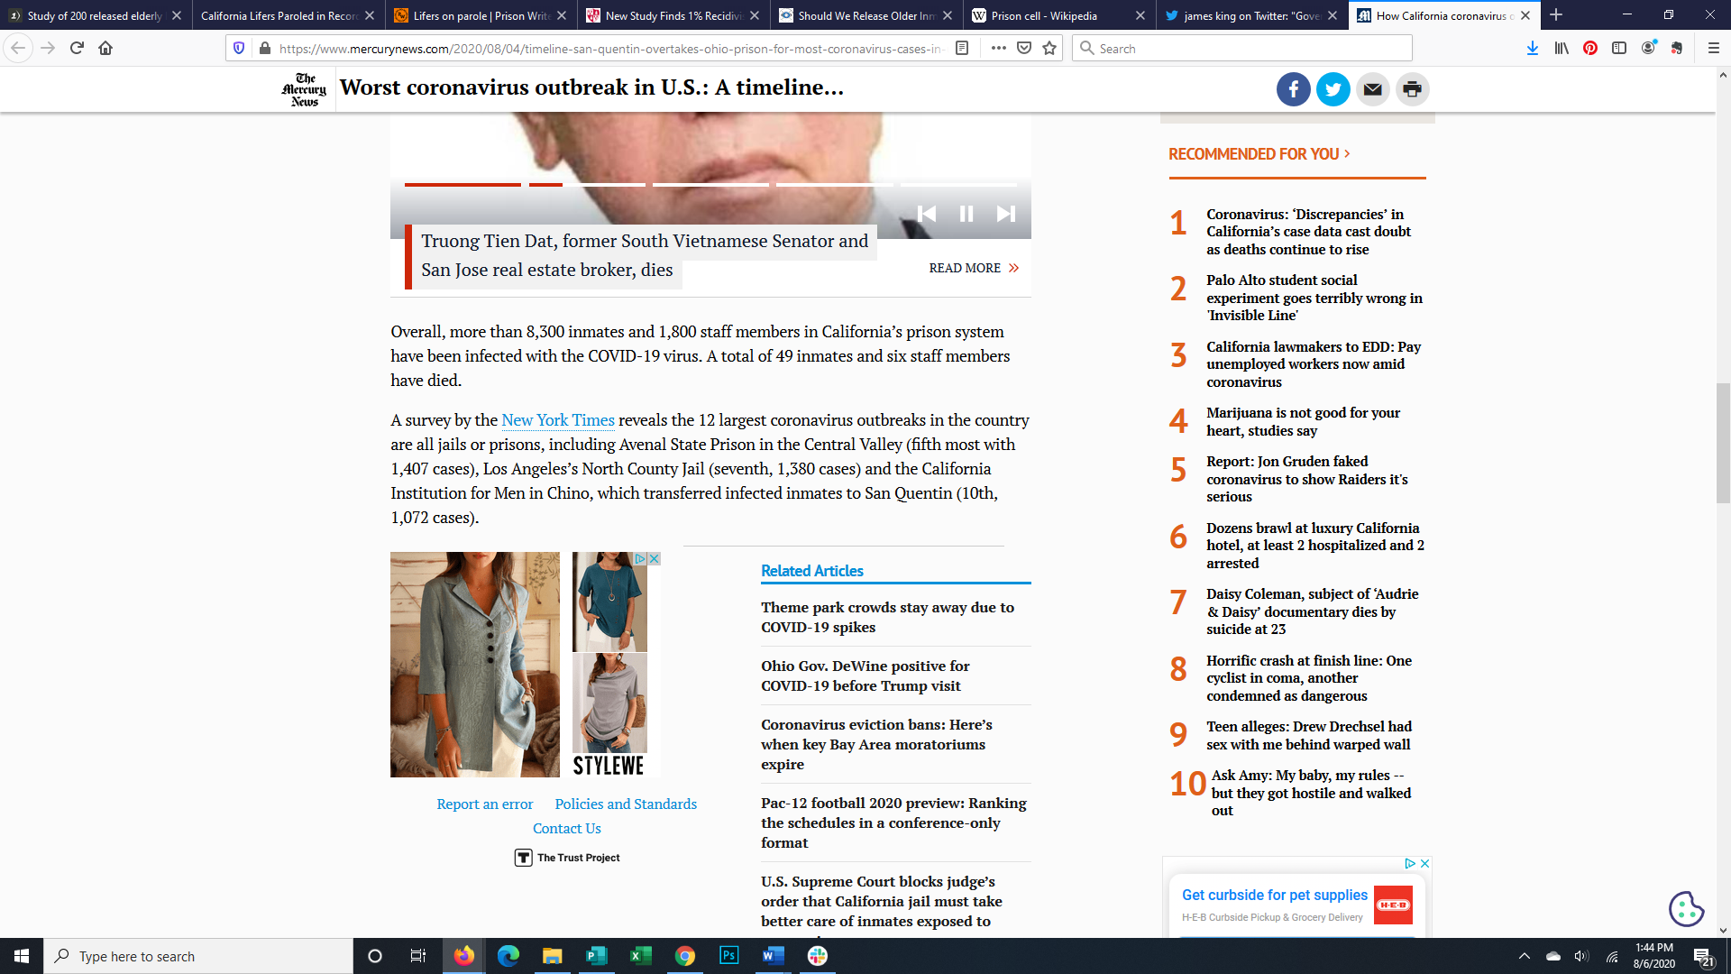Screen dimensions: 1731x974
Task: Pause the video slideshow
Action: click(966, 214)
